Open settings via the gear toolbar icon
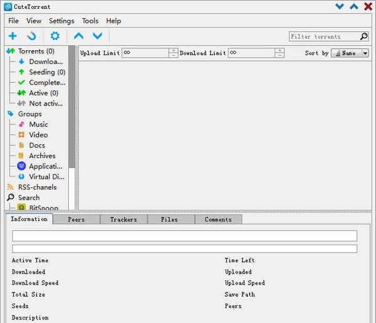Screen dimensions: 376x323 [55, 36]
